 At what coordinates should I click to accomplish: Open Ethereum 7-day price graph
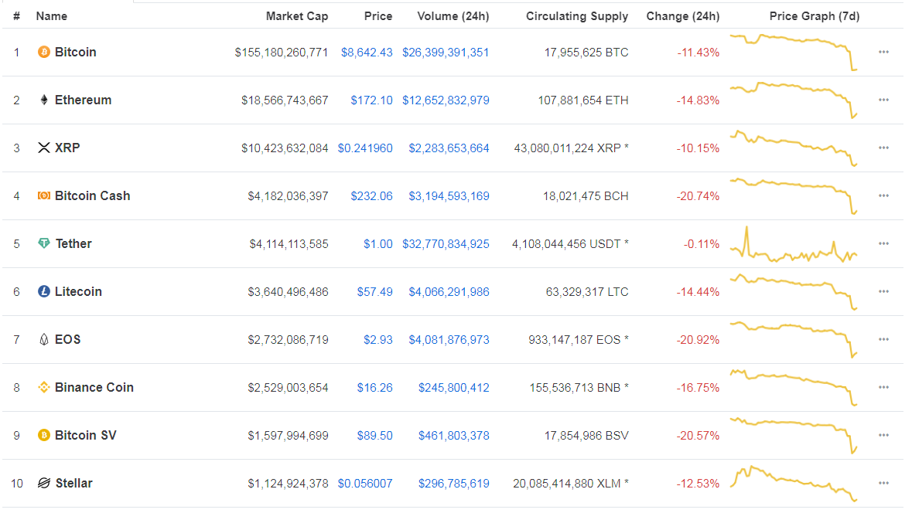point(794,100)
